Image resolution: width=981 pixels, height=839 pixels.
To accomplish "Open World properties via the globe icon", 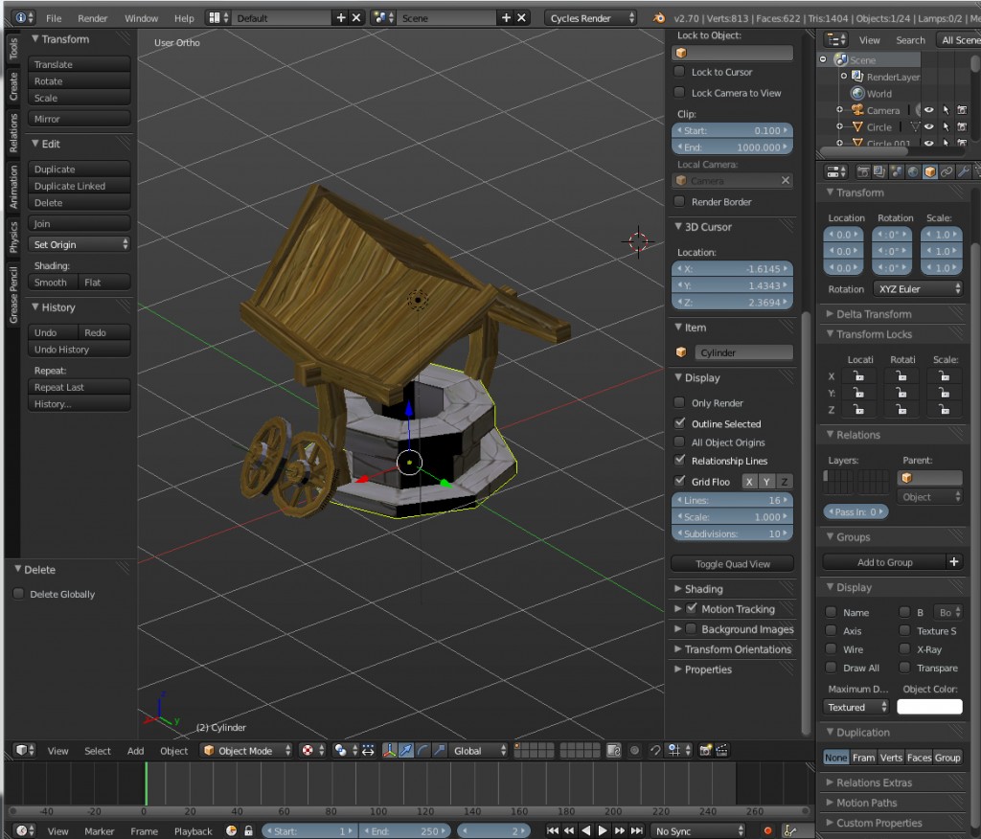I will pos(912,172).
